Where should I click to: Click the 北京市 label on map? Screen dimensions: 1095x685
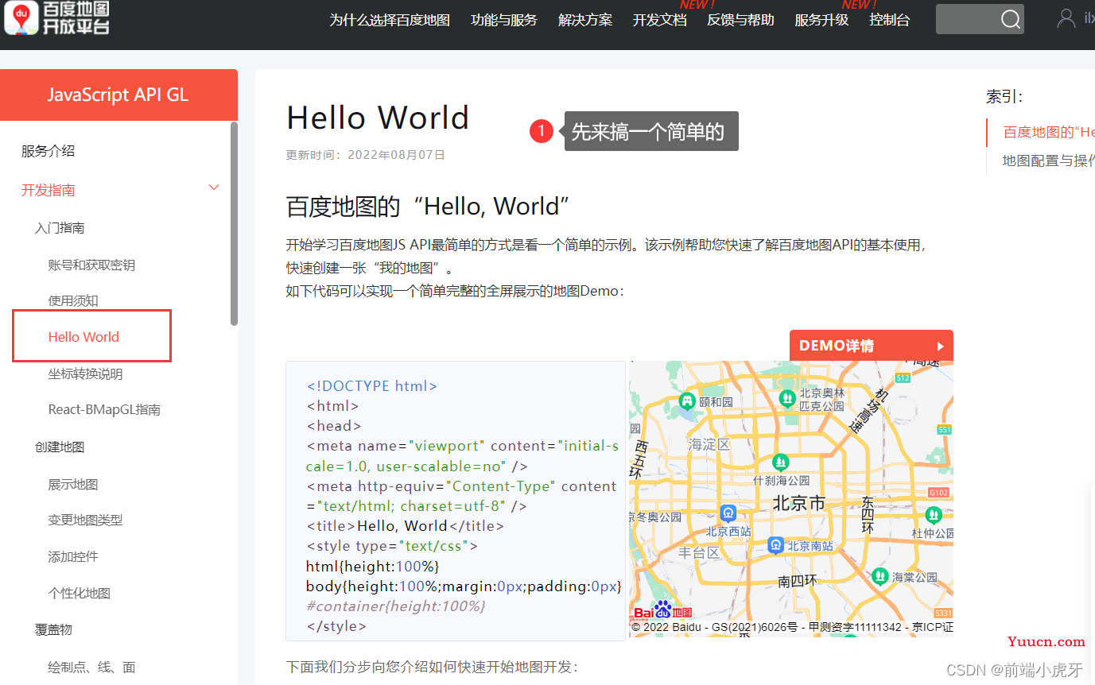click(798, 503)
